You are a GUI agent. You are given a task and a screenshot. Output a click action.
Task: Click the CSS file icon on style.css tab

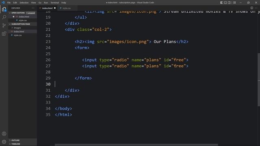61,8
